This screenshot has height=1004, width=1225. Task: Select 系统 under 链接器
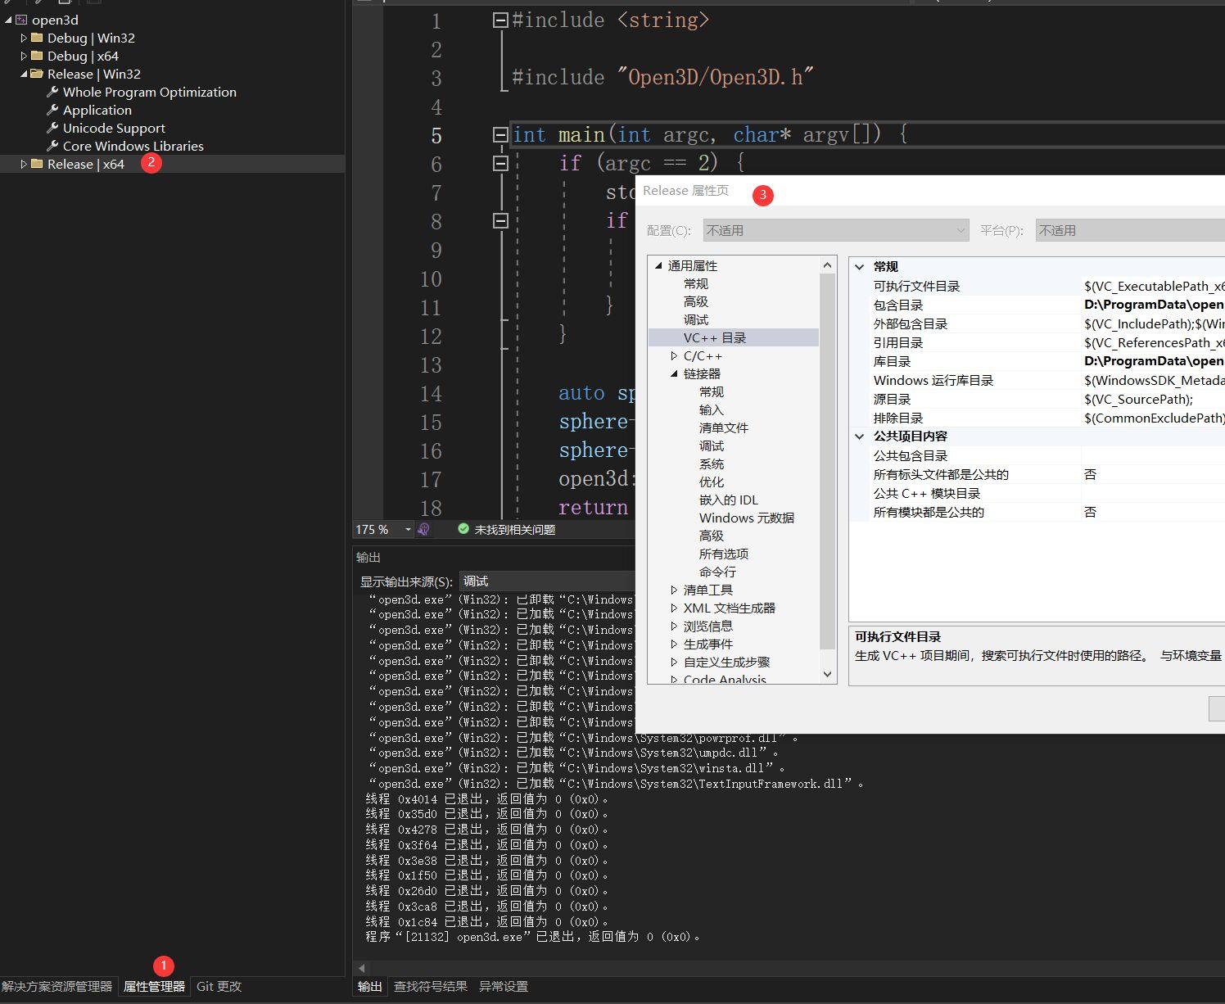(712, 464)
